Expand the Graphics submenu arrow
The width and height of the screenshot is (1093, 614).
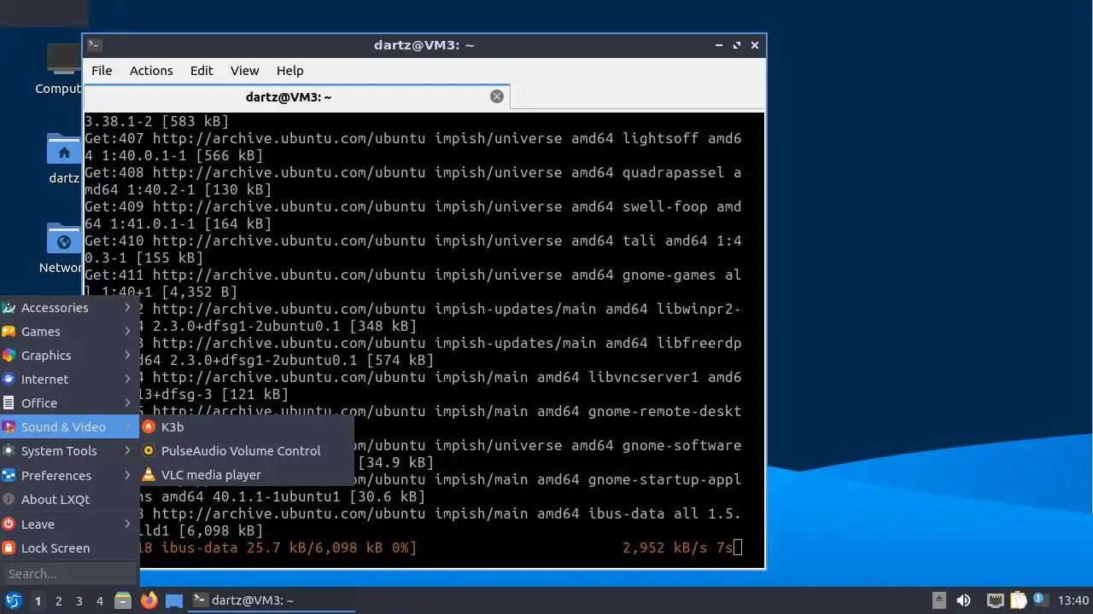tap(127, 355)
